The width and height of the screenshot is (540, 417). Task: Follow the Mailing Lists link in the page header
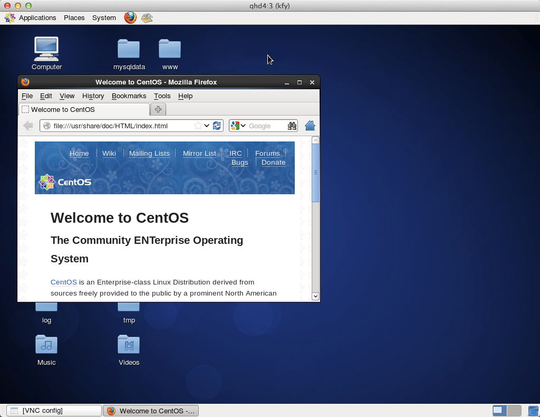click(149, 154)
